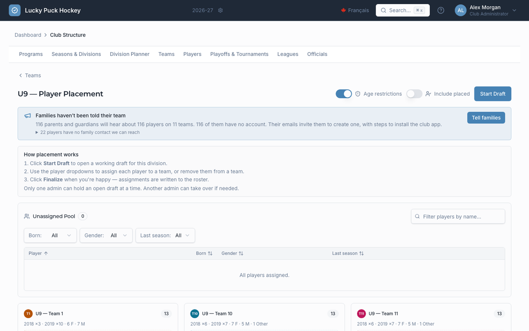Click the Search box in header
Viewport: 529px width, 331px height.
(x=403, y=10)
